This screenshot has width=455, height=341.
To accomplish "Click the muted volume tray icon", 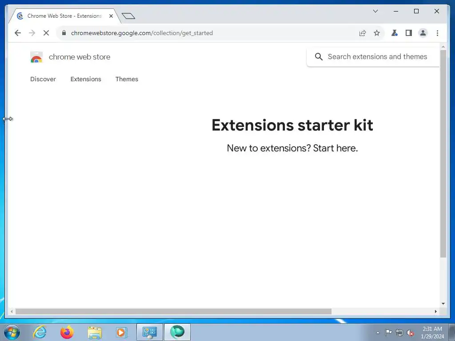I will point(410,333).
